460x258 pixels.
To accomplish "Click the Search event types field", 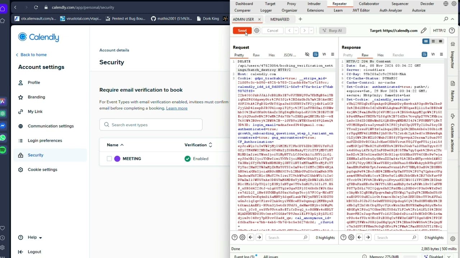I will coord(151,125).
